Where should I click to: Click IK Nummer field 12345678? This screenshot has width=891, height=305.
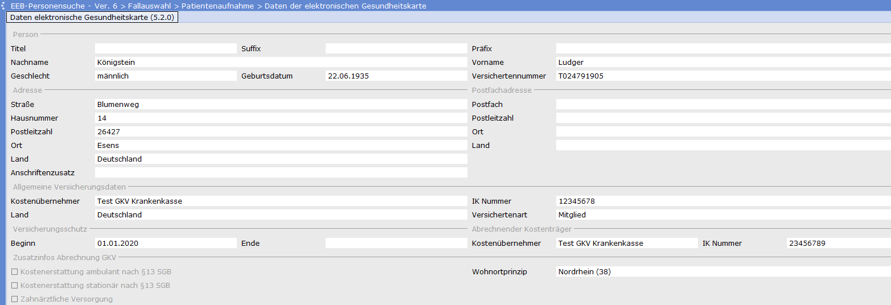click(724, 201)
